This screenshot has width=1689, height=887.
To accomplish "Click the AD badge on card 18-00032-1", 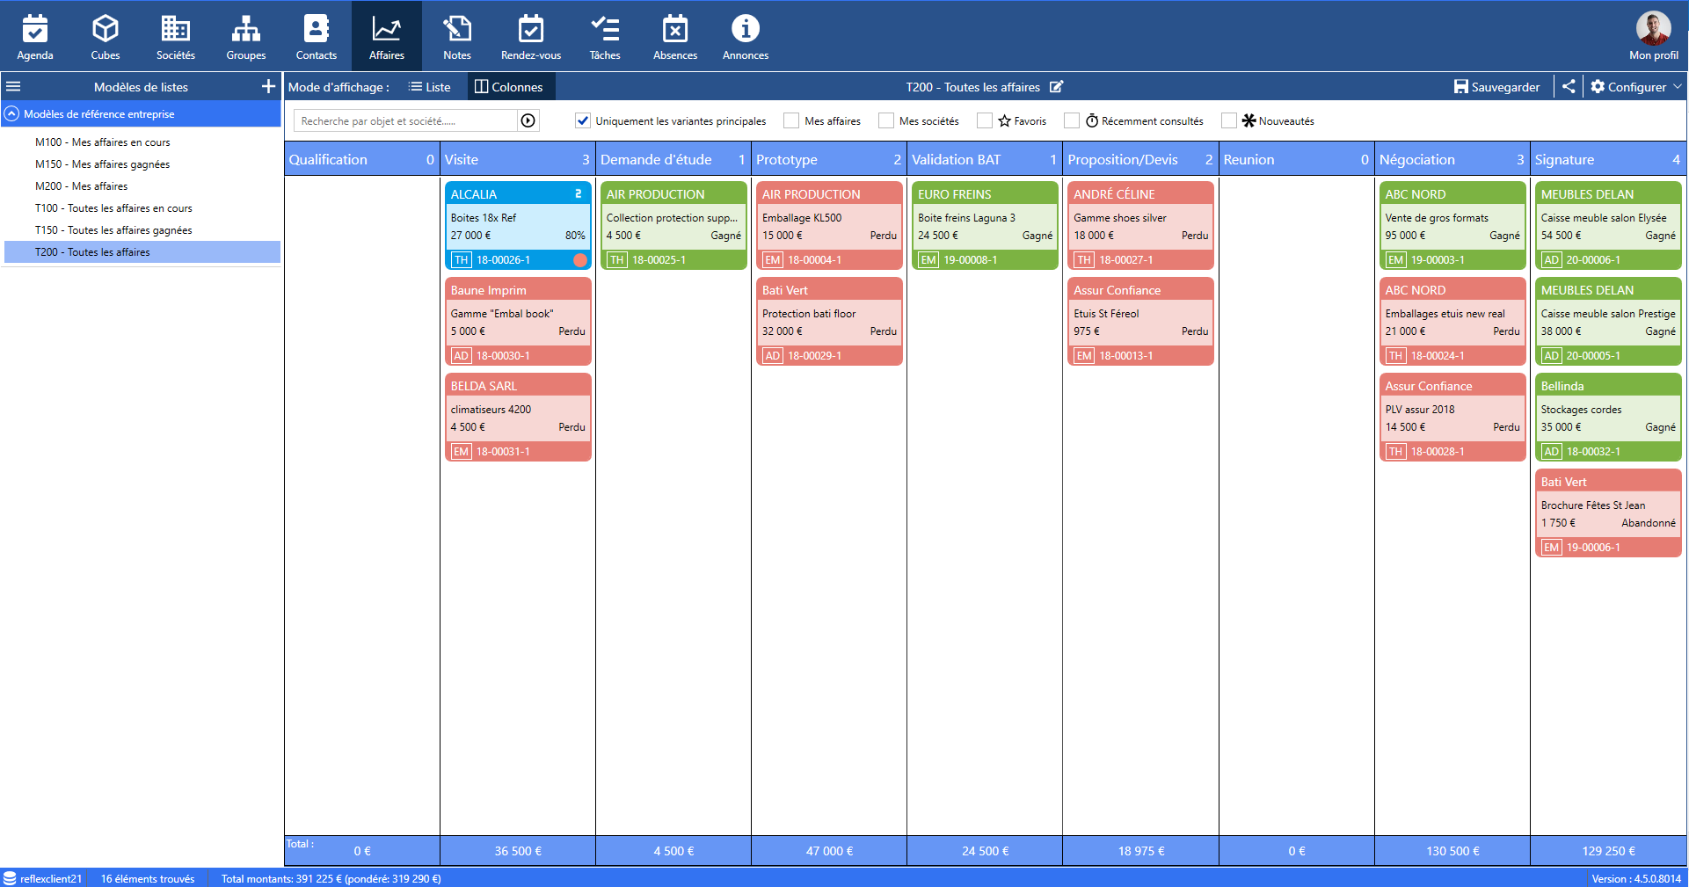I will (x=1551, y=452).
